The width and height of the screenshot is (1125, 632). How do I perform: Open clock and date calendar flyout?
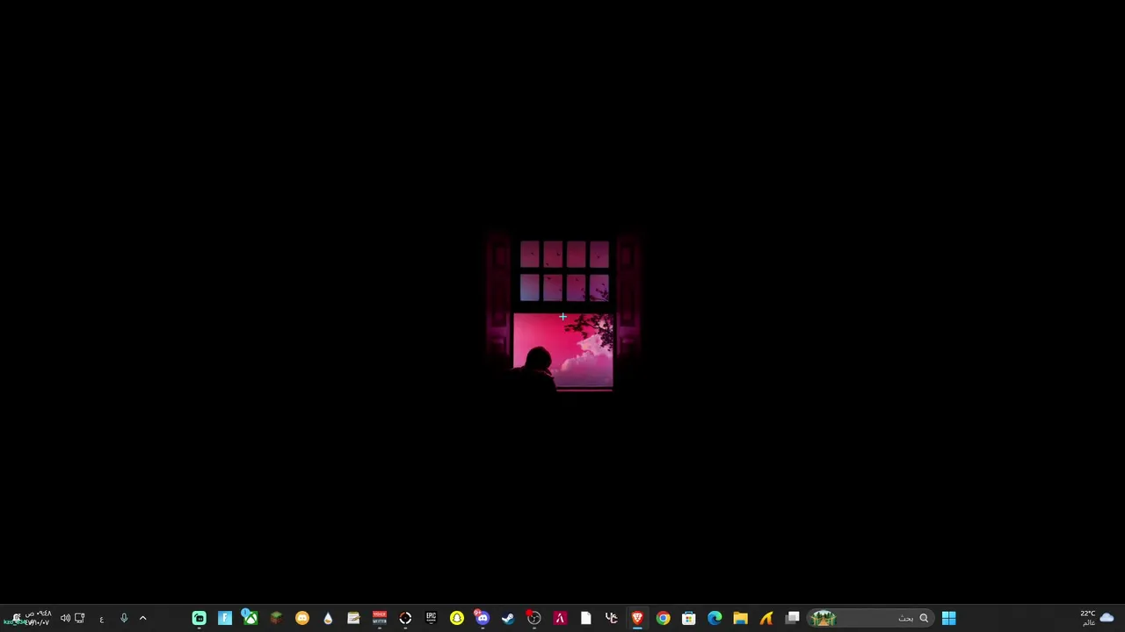coord(38,618)
